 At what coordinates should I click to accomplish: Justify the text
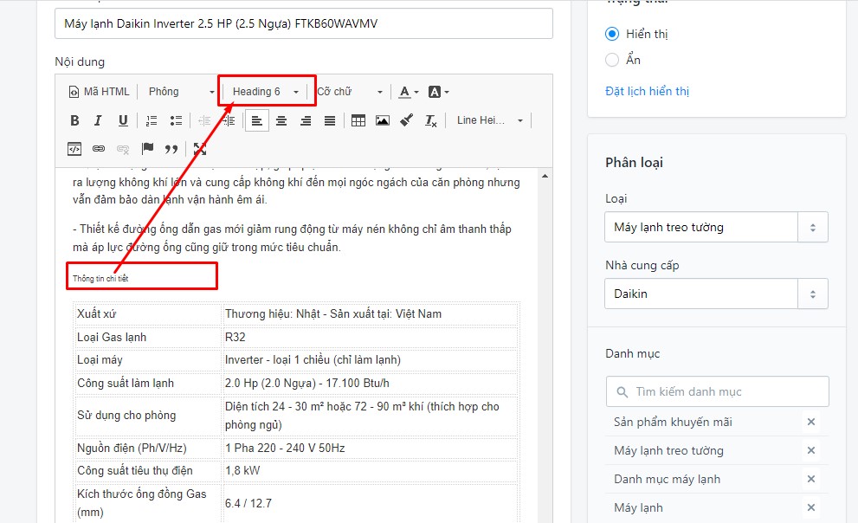(x=329, y=120)
